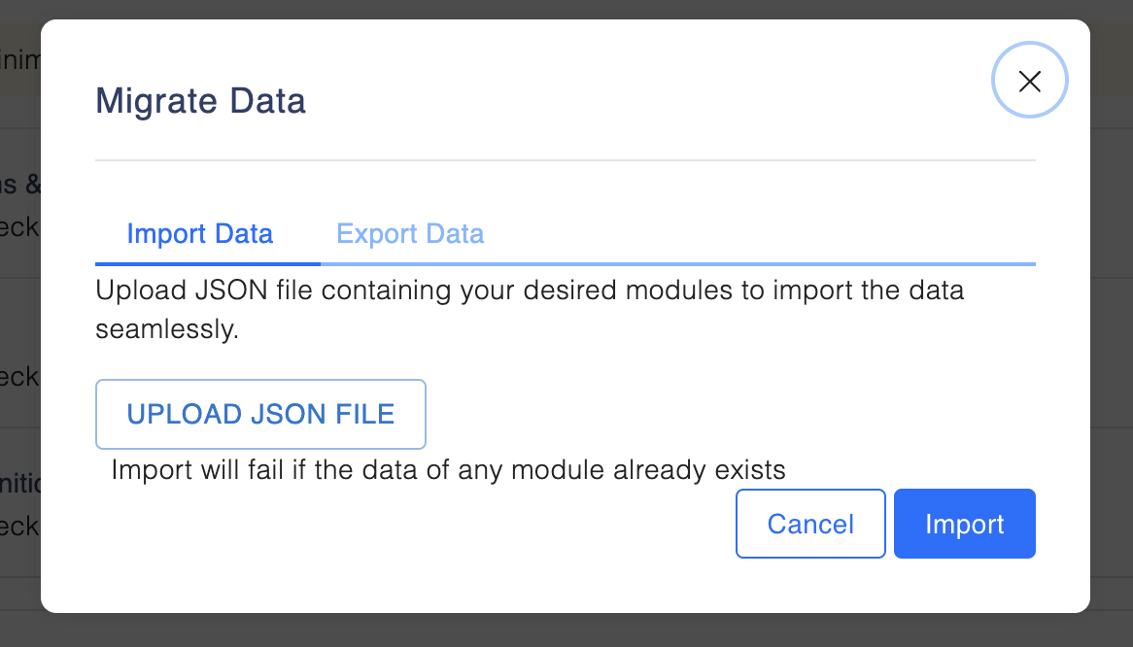Image resolution: width=1133 pixels, height=647 pixels.
Task: Select the Import Data tab
Action: click(x=200, y=234)
